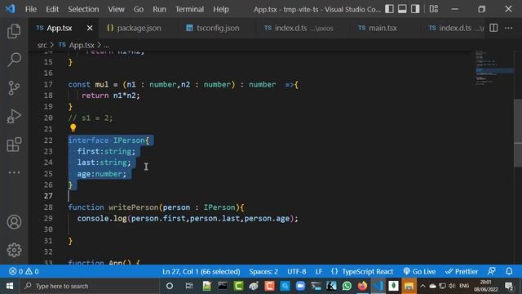The width and height of the screenshot is (522, 294).
Task: Open editor More Actions ellipsis
Action: pos(509,28)
